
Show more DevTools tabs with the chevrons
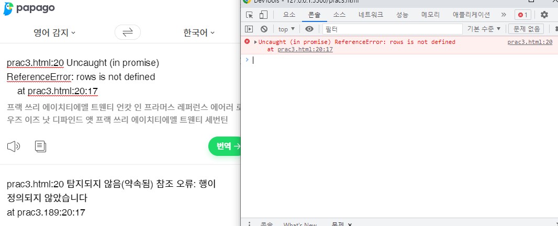click(504, 15)
